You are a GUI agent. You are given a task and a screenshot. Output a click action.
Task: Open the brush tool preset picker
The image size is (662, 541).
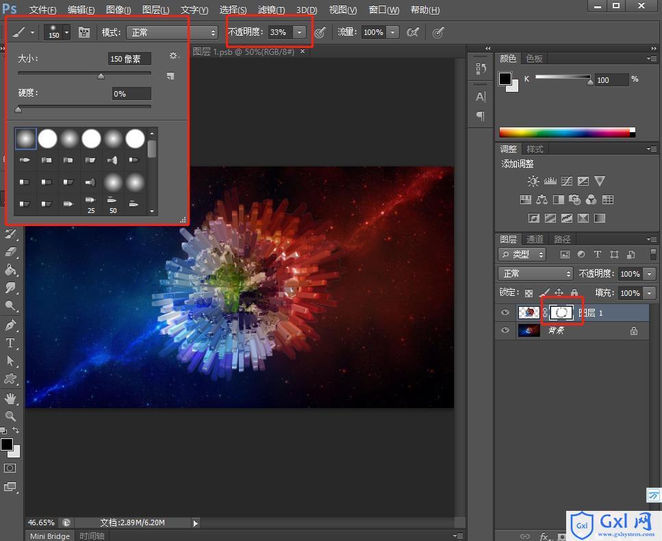coord(23,32)
